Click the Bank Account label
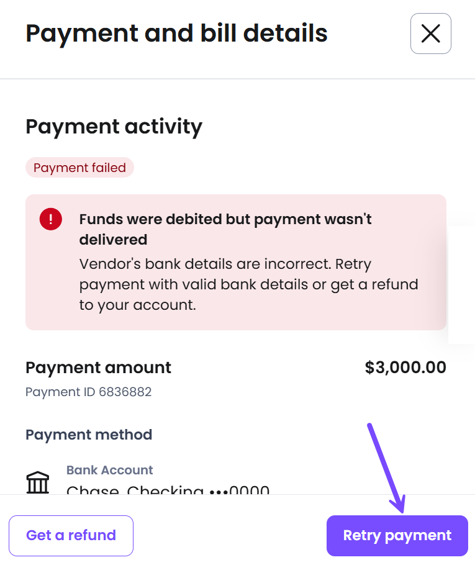The width and height of the screenshot is (475, 565). tap(109, 470)
